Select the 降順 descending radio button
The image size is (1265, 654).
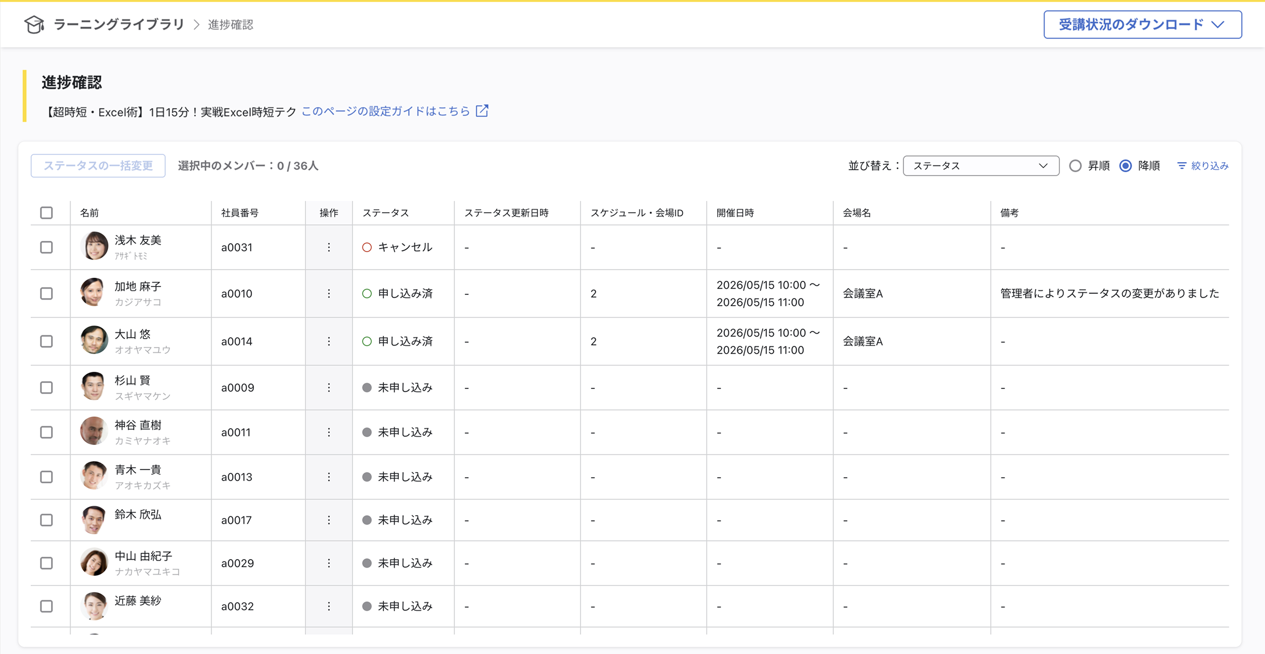tap(1125, 166)
